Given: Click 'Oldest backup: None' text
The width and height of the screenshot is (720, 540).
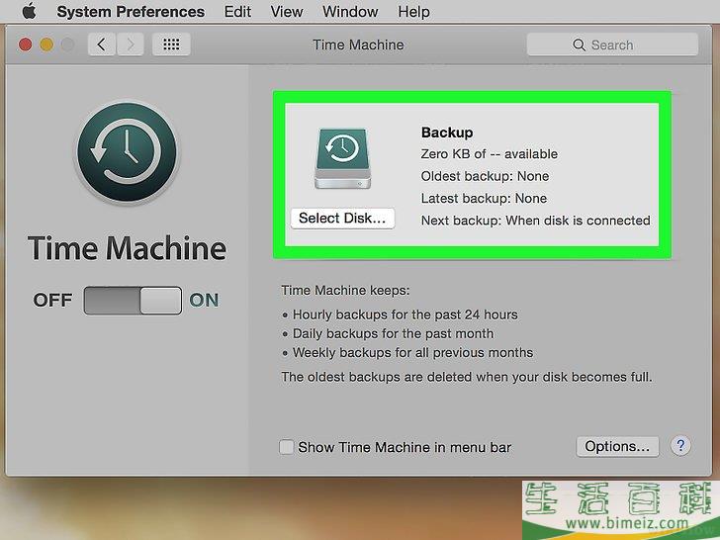Looking at the screenshot, I should (x=485, y=176).
